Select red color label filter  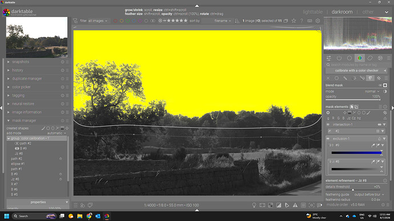pyautogui.click(x=115, y=21)
